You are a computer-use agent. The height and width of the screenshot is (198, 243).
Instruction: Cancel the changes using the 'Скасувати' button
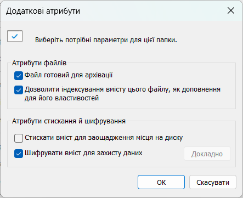tap(213, 182)
